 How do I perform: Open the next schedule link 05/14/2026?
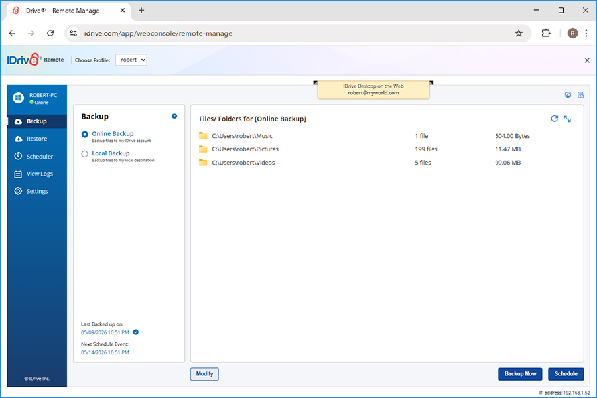(105, 352)
